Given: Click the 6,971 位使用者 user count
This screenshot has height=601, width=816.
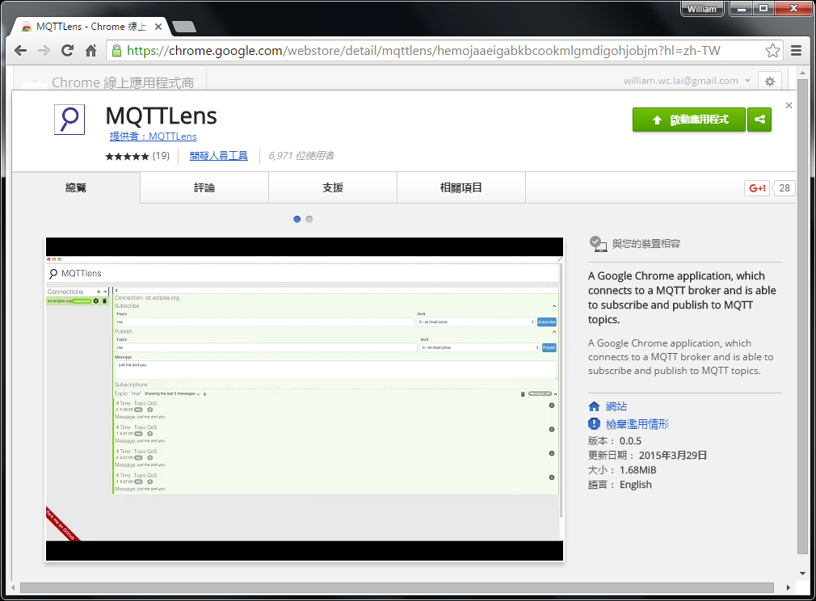Looking at the screenshot, I should pos(301,156).
